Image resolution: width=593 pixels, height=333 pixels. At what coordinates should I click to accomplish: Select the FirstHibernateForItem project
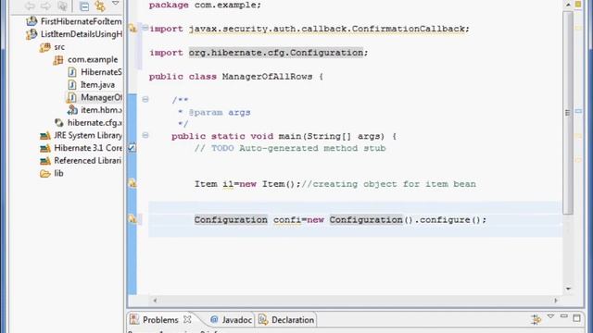click(81, 21)
